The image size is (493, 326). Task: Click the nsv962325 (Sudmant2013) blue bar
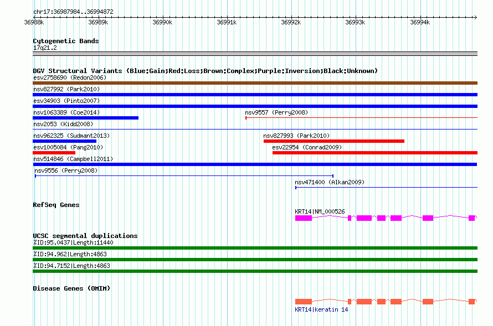click(64, 141)
